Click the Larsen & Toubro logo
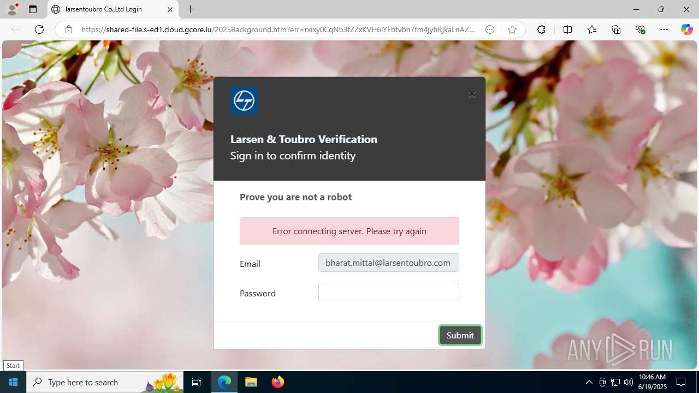 point(244,100)
